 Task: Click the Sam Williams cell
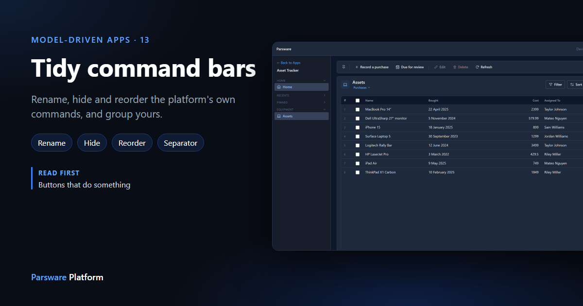pyautogui.click(x=554, y=127)
